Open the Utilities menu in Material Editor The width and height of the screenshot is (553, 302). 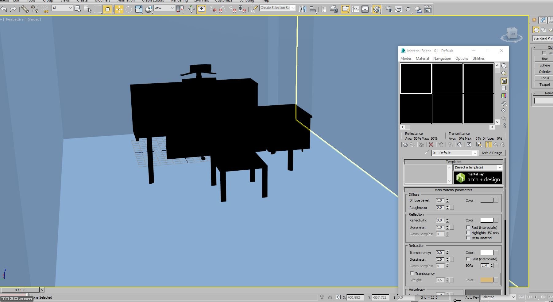click(x=478, y=59)
